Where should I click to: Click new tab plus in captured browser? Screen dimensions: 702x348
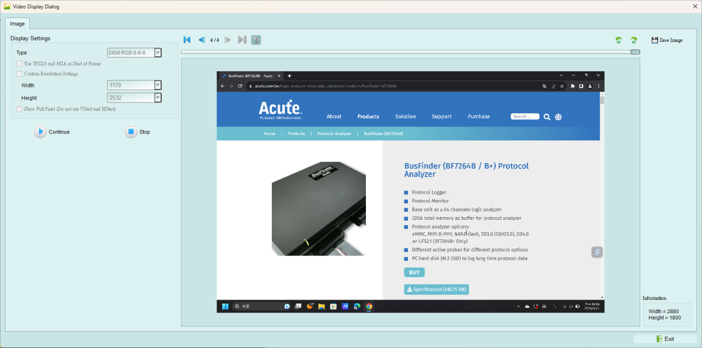tap(290, 76)
